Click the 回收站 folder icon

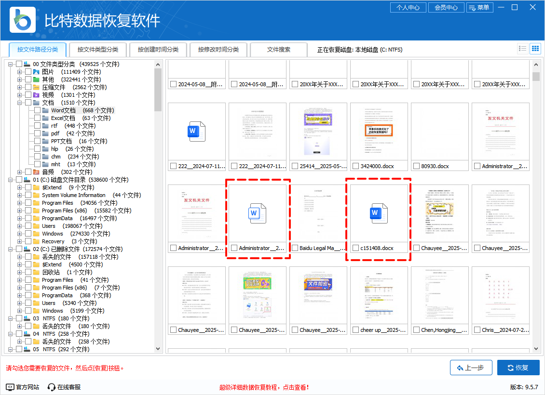(36, 273)
